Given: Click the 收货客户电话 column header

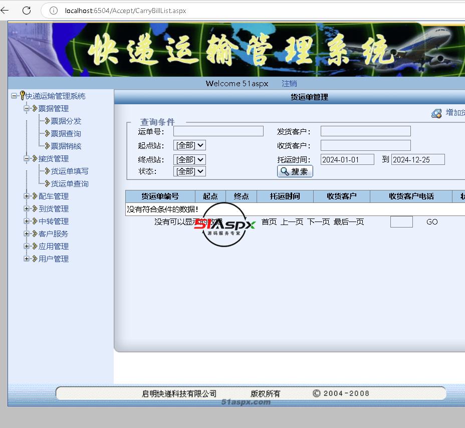Looking at the screenshot, I should tap(411, 196).
